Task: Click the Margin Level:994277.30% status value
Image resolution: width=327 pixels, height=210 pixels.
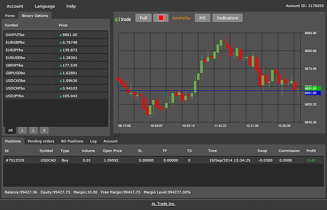Action: pos(167,192)
